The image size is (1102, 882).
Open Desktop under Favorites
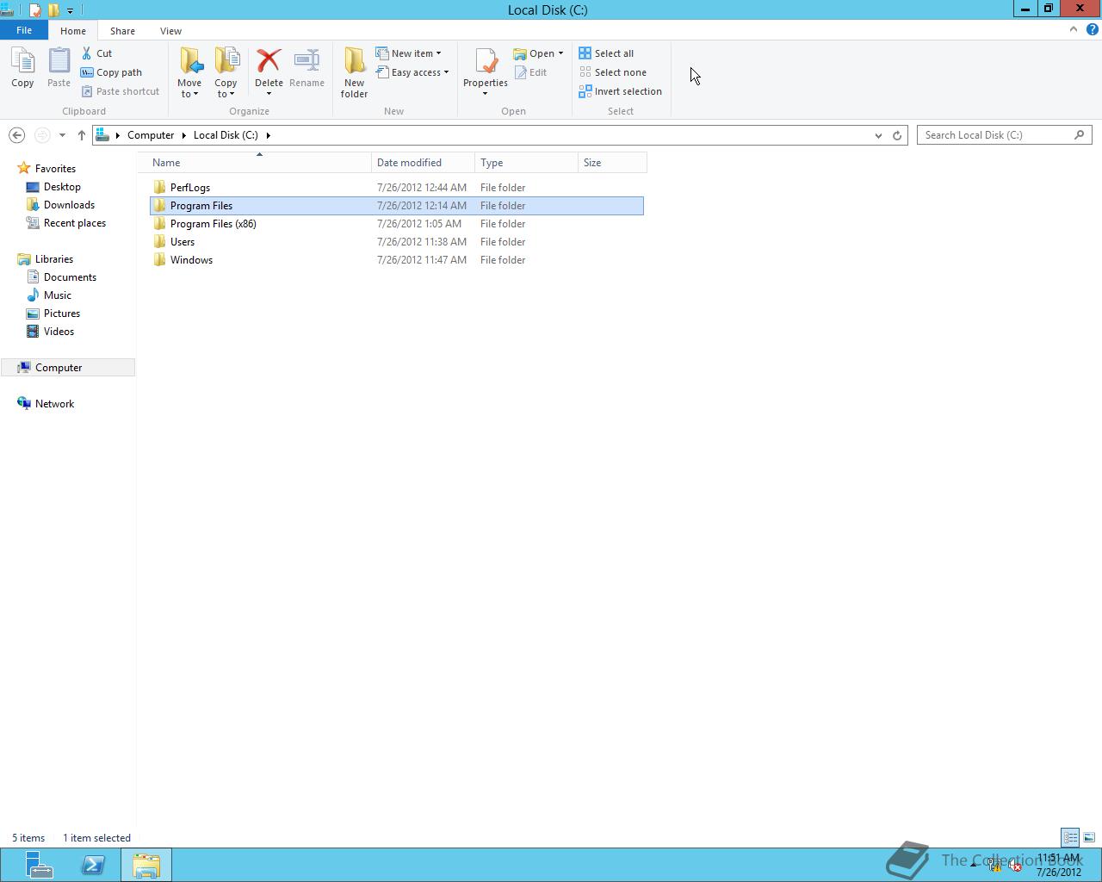tap(62, 187)
